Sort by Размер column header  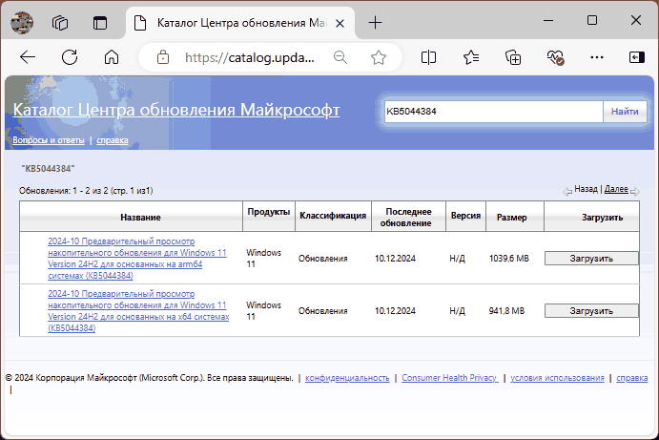coord(512,217)
